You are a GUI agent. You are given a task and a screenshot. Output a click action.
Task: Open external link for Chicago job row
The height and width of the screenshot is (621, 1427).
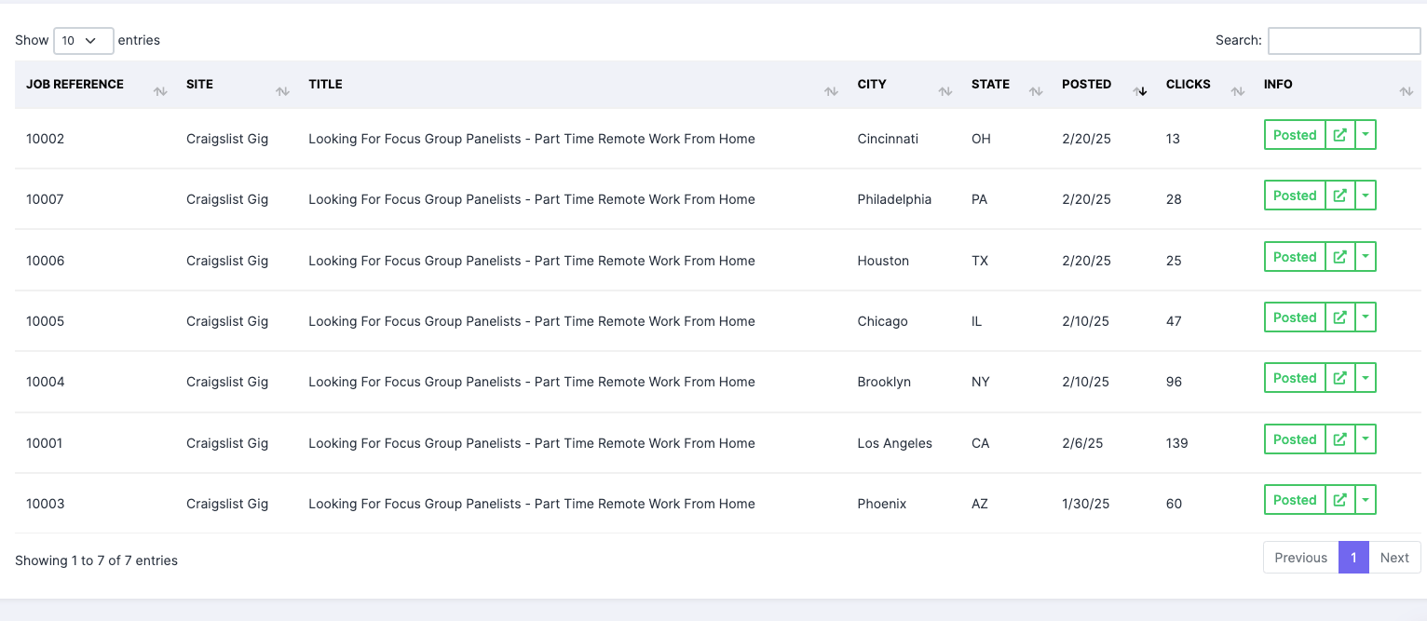pos(1339,317)
